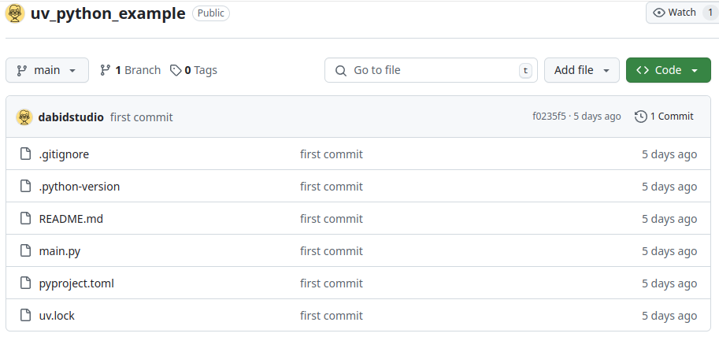Open the .gitignore file
The width and height of the screenshot is (719, 337).
[x=64, y=154]
